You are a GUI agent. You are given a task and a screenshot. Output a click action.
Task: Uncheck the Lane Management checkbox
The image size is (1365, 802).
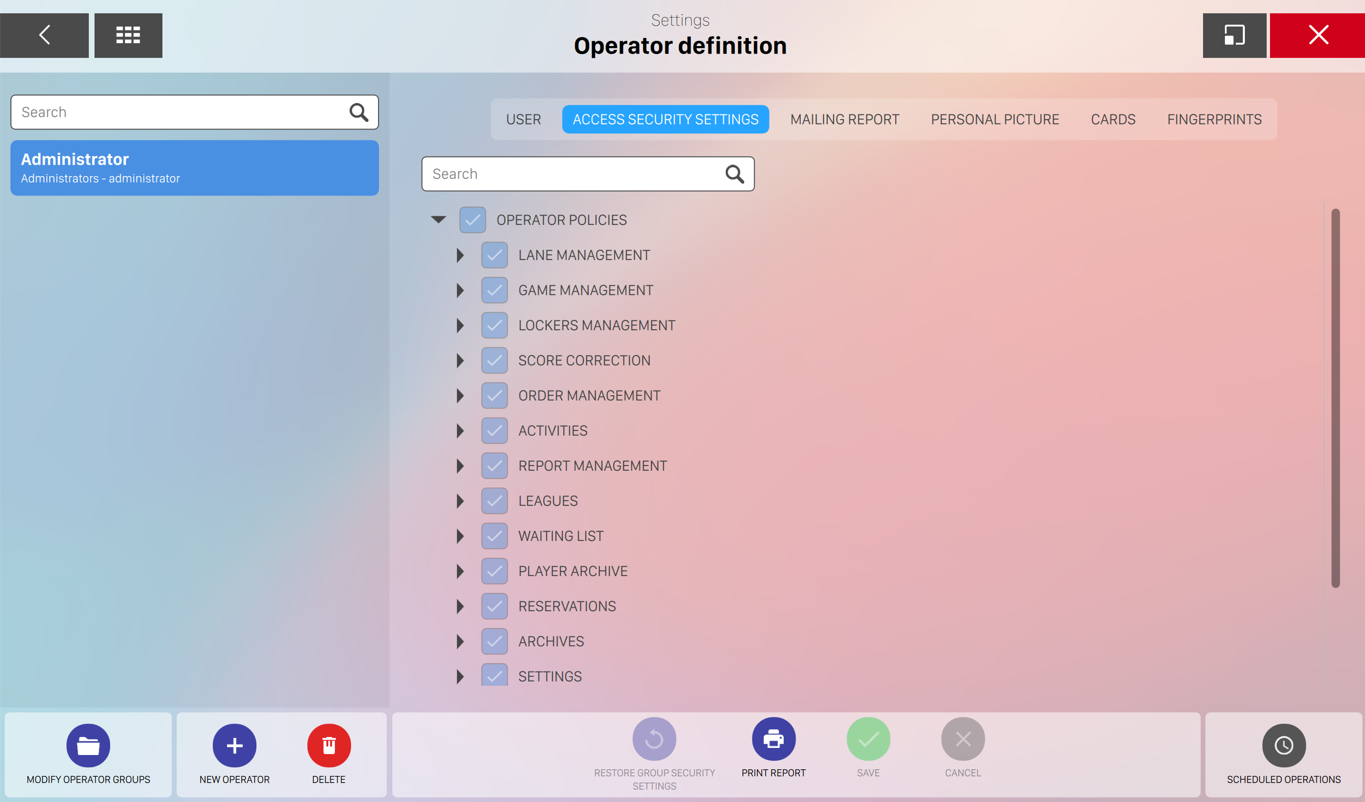tap(494, 255)
